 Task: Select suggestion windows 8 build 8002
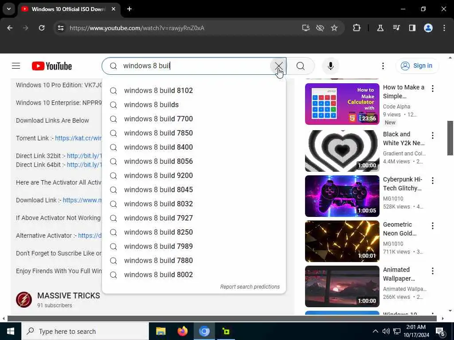pyautogui.click(x=194, y=274)
